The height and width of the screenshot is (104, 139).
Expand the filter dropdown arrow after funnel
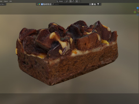pyautogui.click(x=100, y=4)
